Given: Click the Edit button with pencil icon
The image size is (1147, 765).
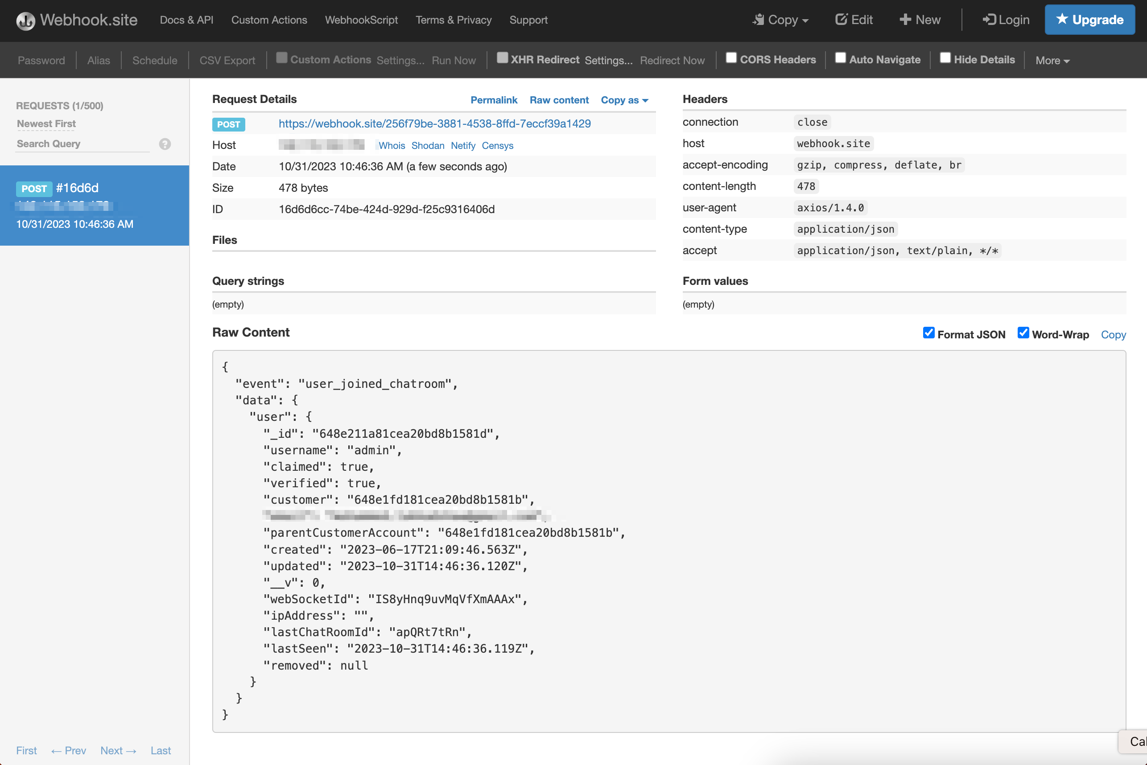Looking at the screenshot, I should (854, 20).
